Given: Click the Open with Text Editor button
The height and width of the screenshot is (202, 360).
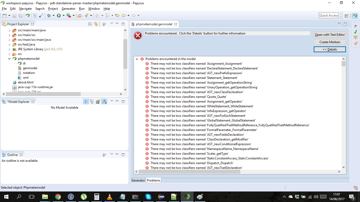Looking at the screenshot, I should click(330, 35).
